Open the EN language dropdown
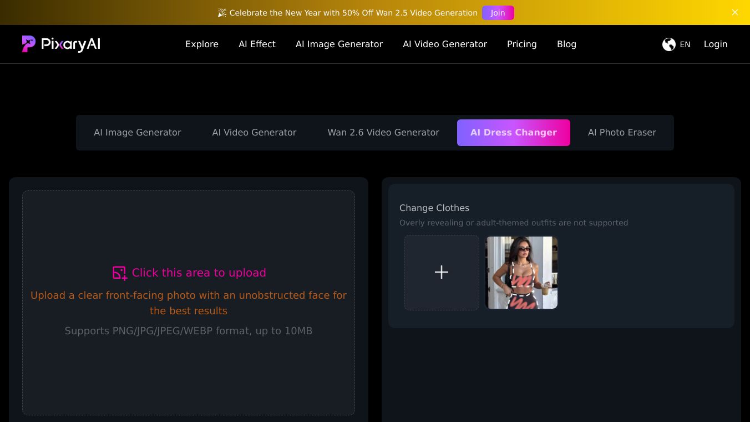The width and height of the screenshot is (750, 422). (x=685, y=44)
